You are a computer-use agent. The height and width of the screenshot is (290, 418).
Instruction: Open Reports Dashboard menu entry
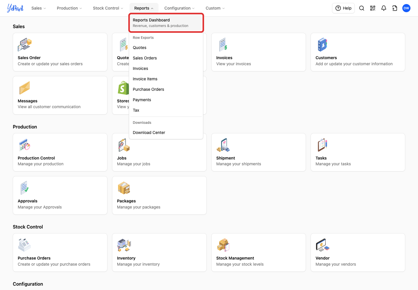pyautogui.click(x=166, y=23)
